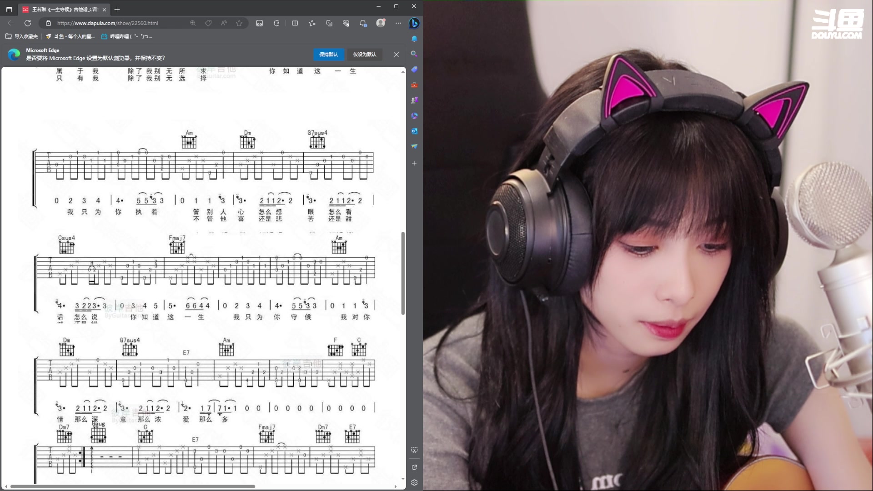Screen dimensions: 873x491
Task: Open the 哔哩哔哩 bookmark
Action: coord(126,36)
